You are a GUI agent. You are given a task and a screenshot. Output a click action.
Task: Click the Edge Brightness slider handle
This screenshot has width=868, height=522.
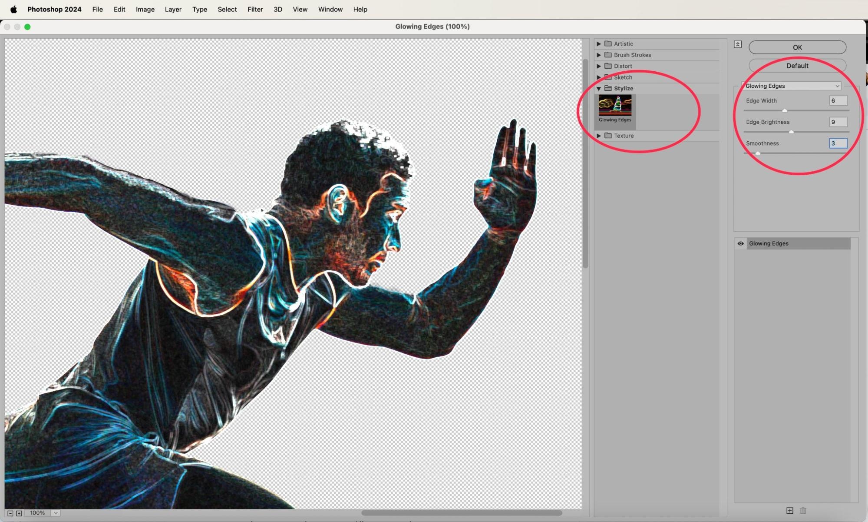tap(791, 132)
